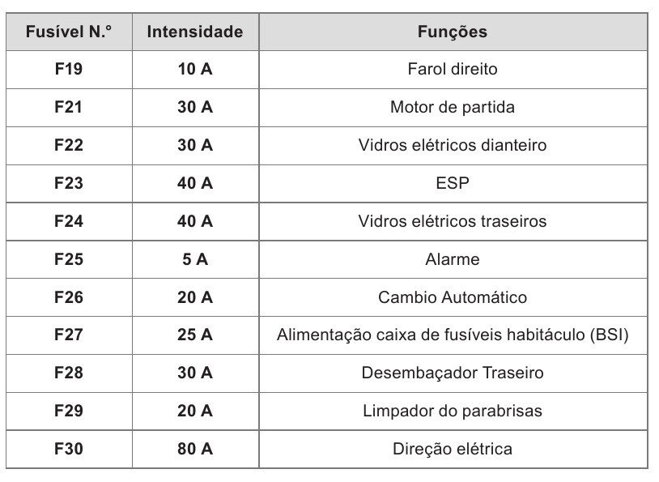Click the Intensidade column header

[x=195, y=32]
